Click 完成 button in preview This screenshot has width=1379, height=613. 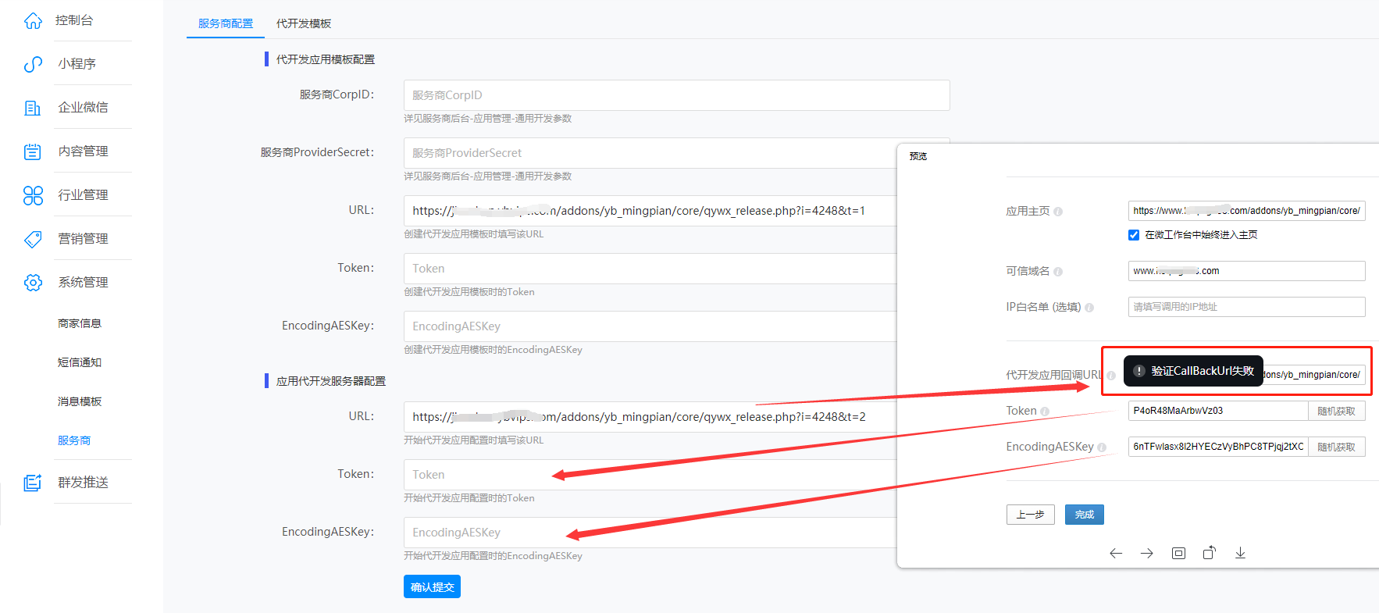click(x=1085, y=515)
